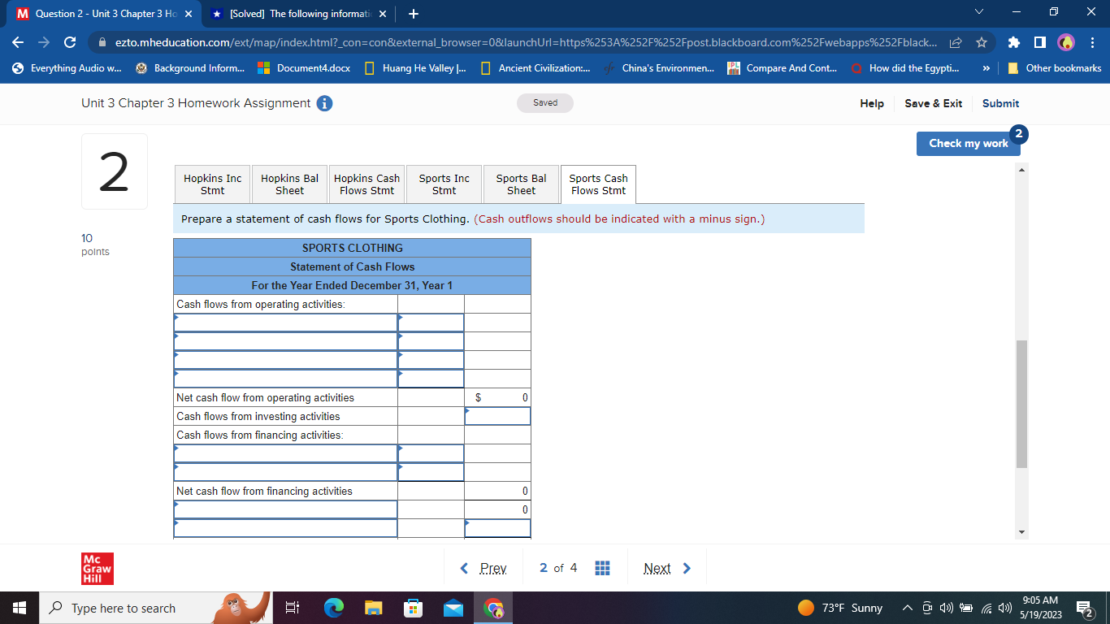Open the 73°F Sunny weather widget
1110x624 pixels.
pyautogui.click(x=839, y=608)
